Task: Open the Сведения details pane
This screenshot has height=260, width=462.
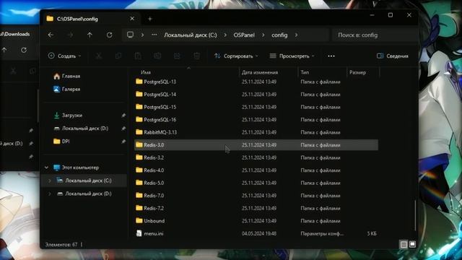Action: pos(393,56)
